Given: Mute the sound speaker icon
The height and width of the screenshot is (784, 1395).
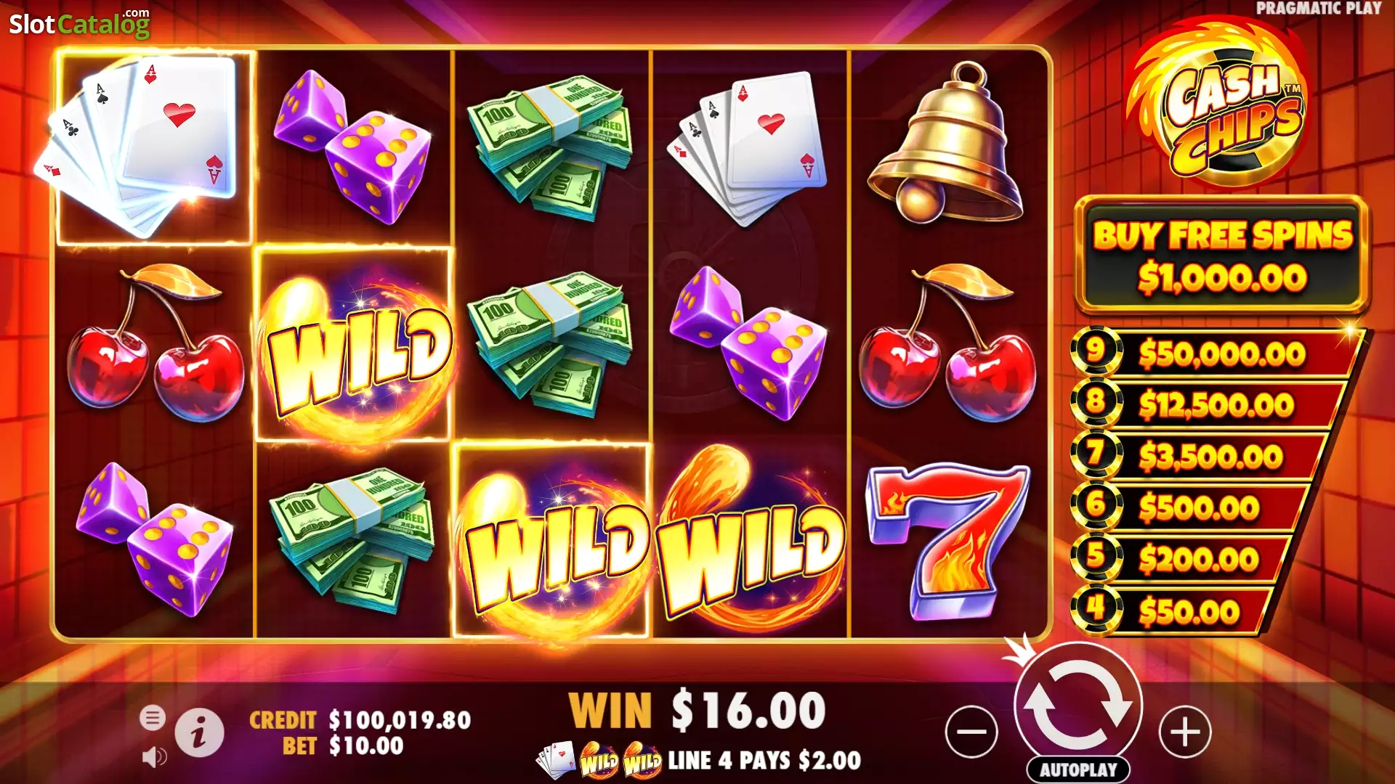Looking at the screenshot, I should (153, 758).
